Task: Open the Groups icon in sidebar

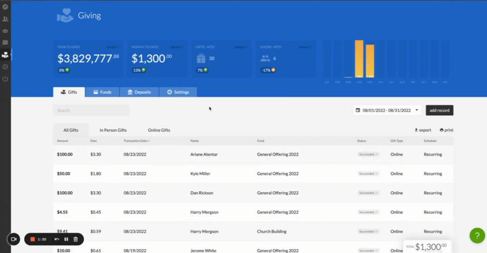Action: pos(5,31)
